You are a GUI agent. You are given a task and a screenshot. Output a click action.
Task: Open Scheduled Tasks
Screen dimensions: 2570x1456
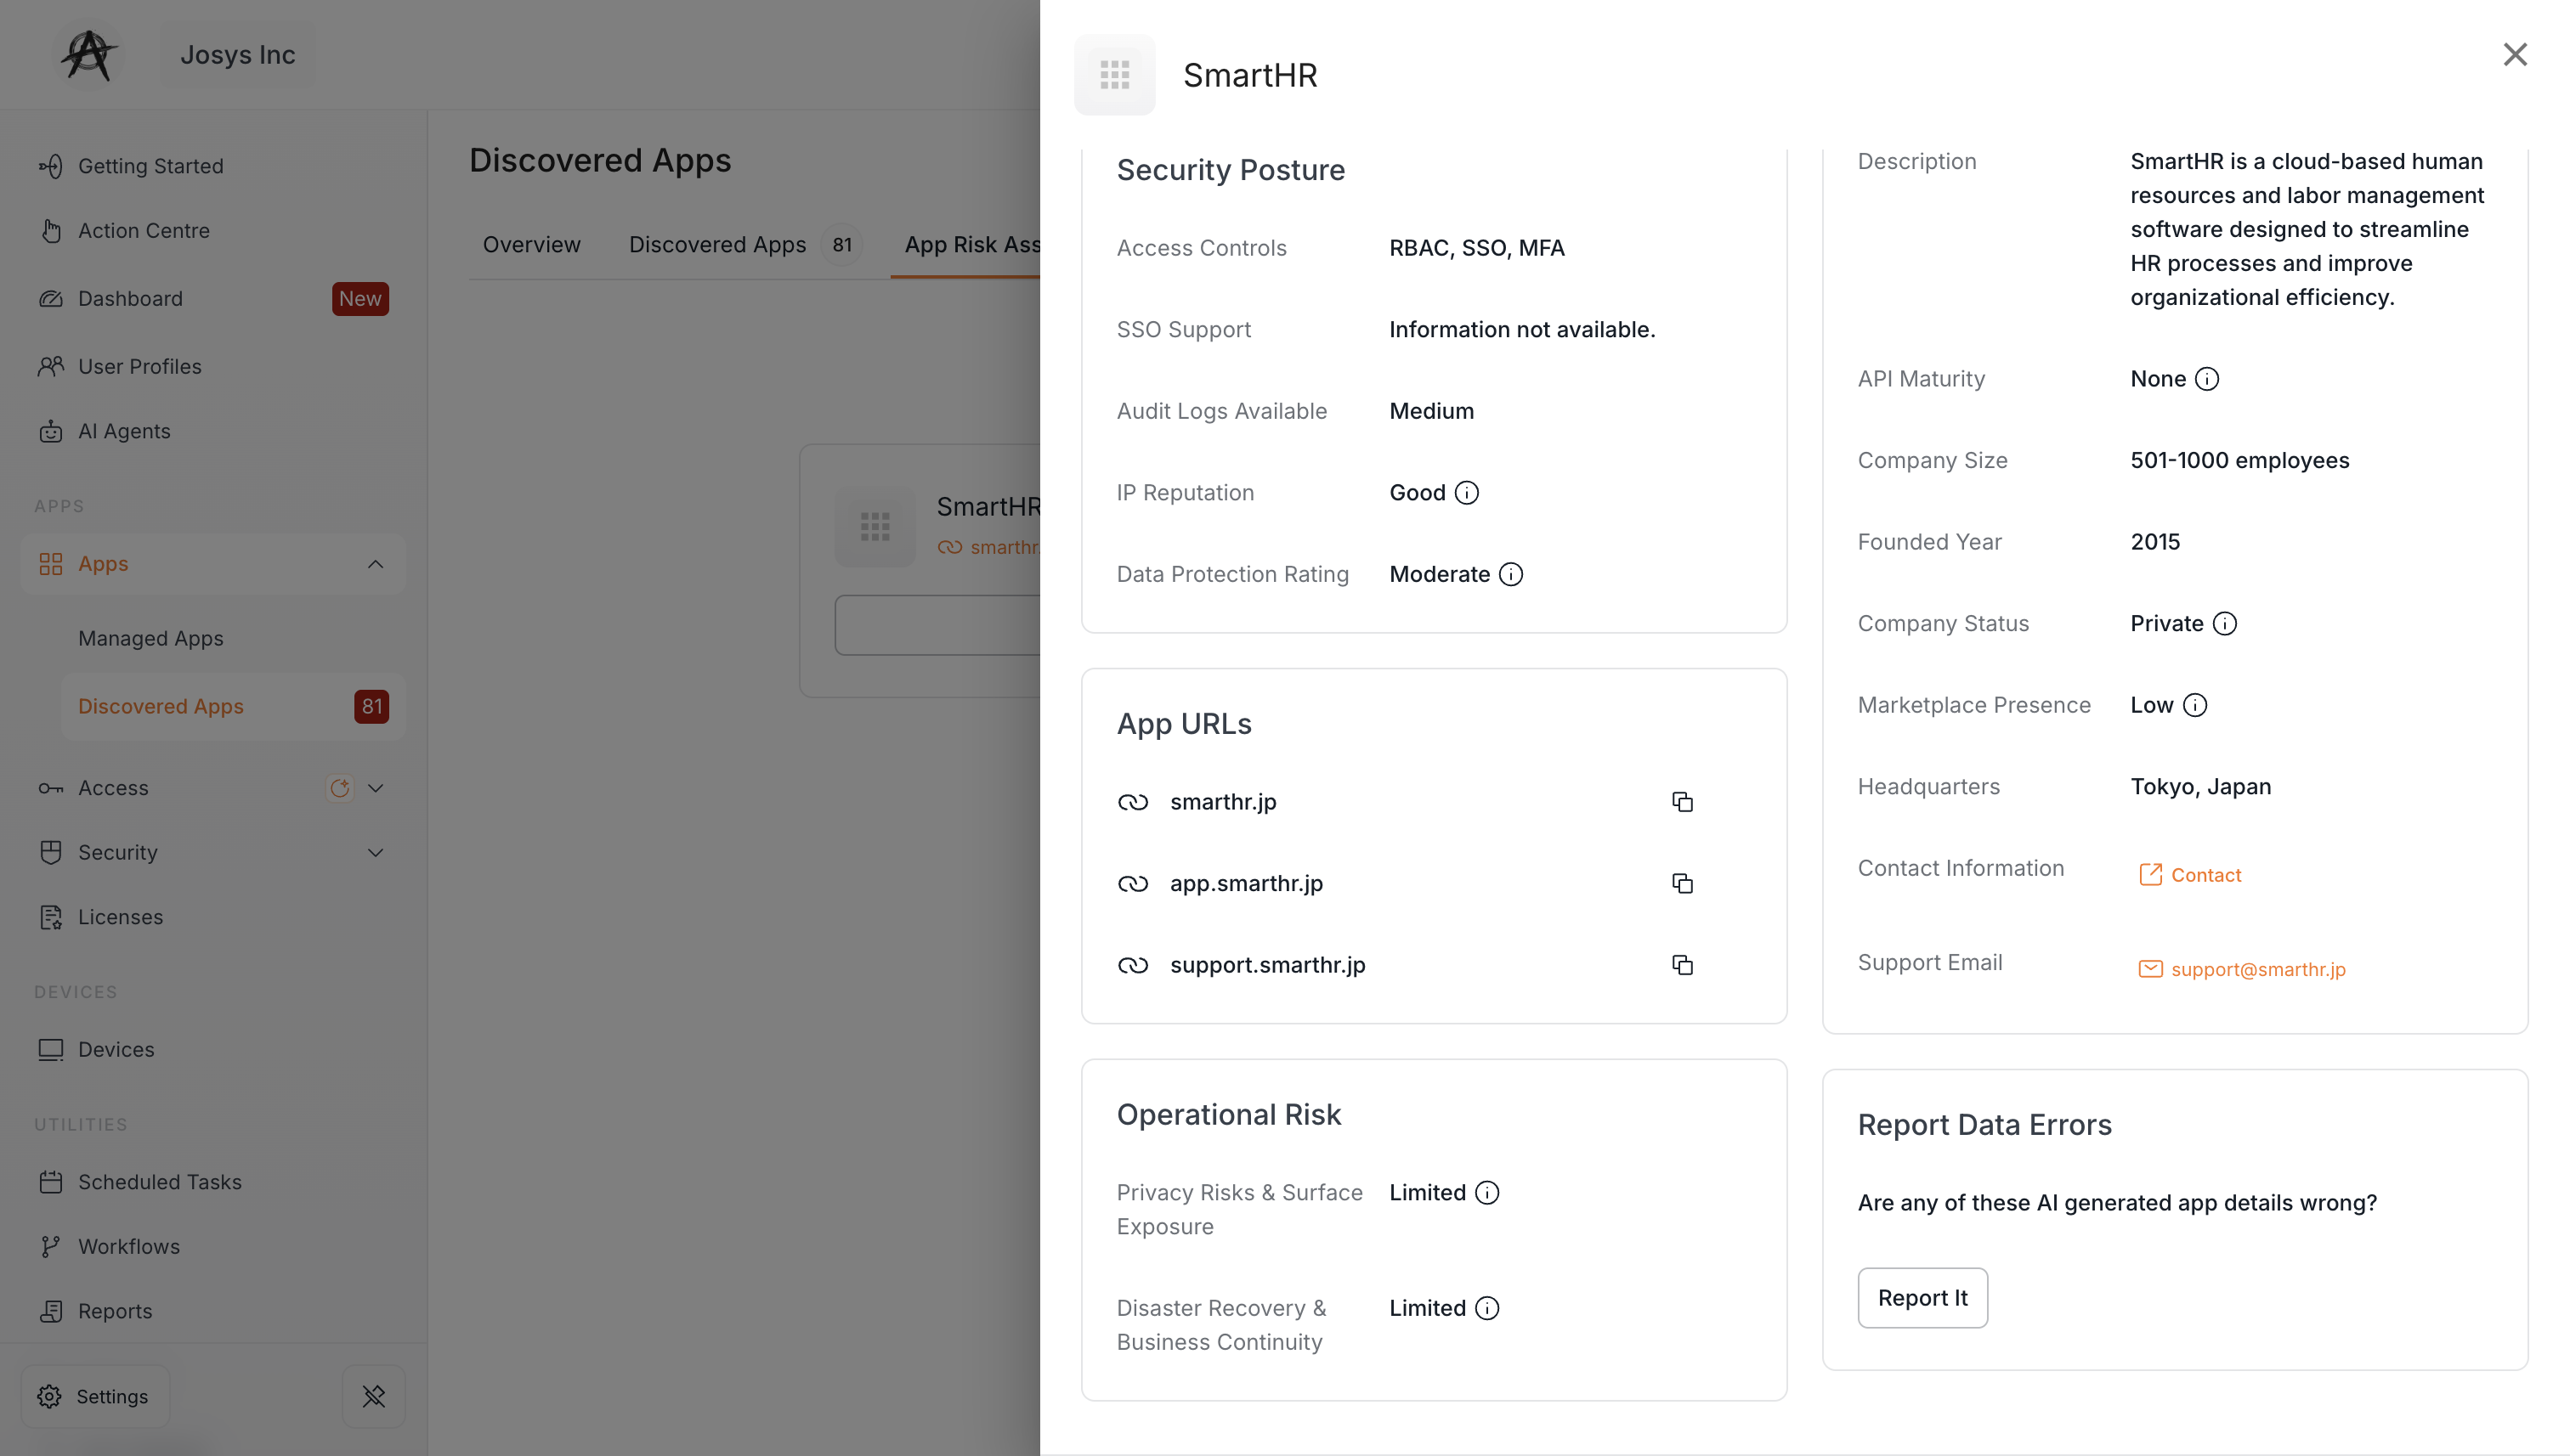pyautogui.click(x=212, y=1183)
